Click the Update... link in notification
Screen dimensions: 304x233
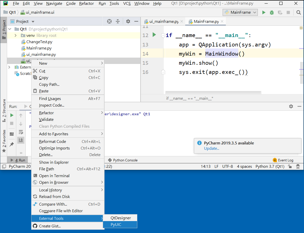pos(212,148)
